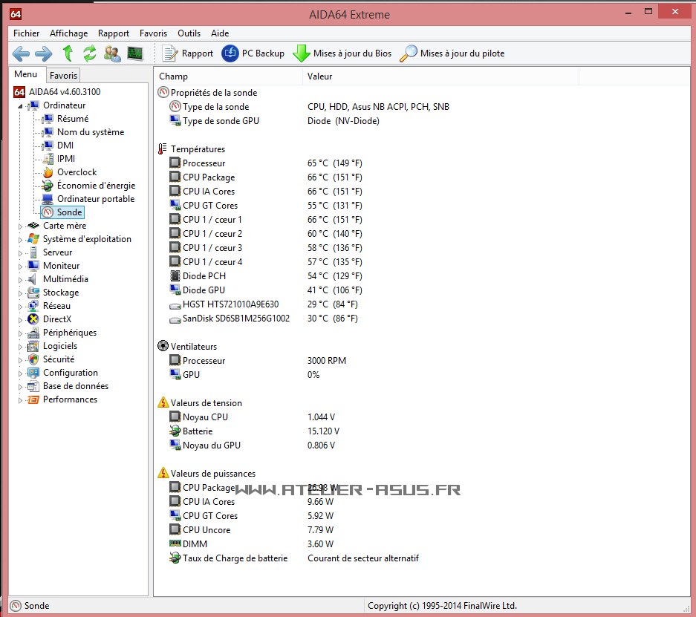The height and width of the screenshot is (617, 696).
Task: Click the Logiciels icon in tree
Action: (x=33, y=346)
